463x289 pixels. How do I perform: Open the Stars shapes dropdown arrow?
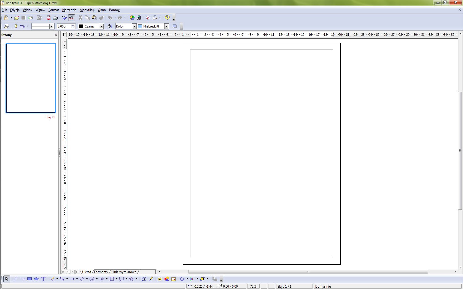(136, 279)
